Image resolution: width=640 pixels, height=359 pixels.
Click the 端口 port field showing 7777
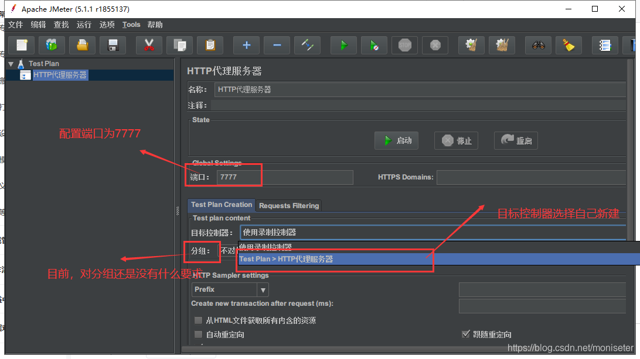[285, 177]
